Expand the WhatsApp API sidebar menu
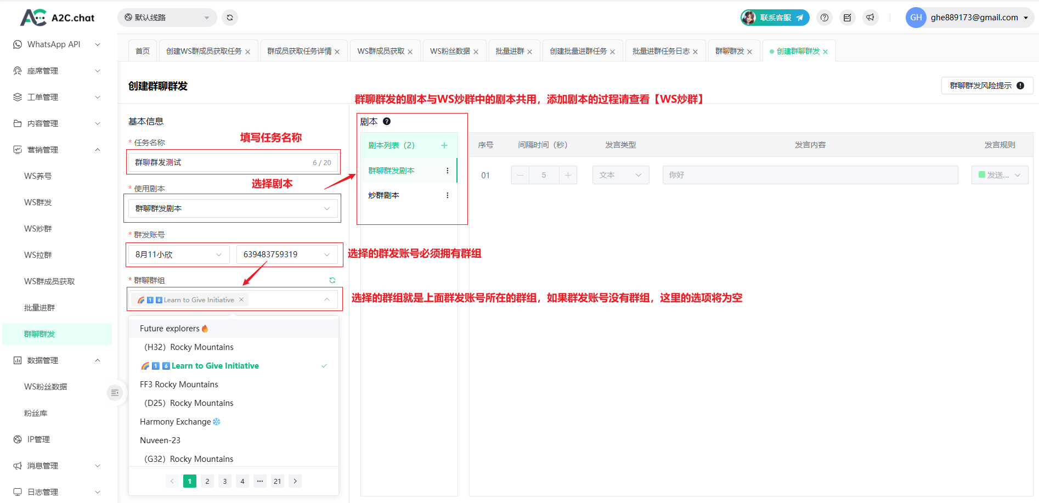This screenshot has height=503, width=1039. click(x=57, y=44)
